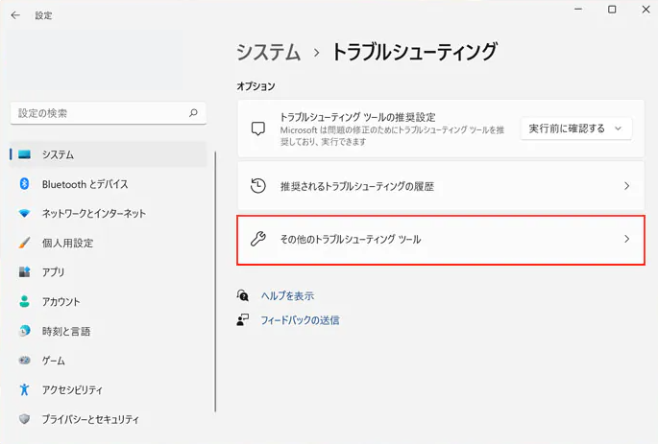Click the accounts person icon

(x=25, y=302)
